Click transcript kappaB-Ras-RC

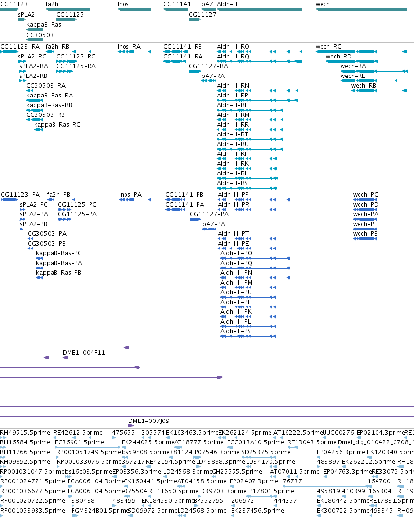coord(57,125)
